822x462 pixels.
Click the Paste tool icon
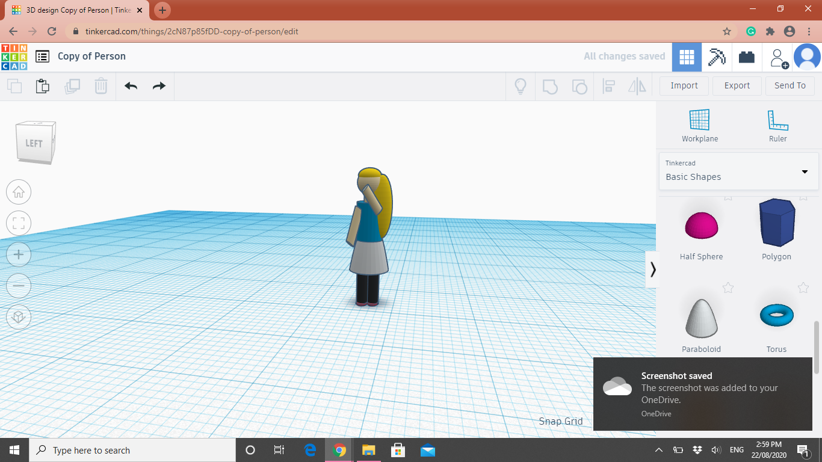tap(43, 86)
